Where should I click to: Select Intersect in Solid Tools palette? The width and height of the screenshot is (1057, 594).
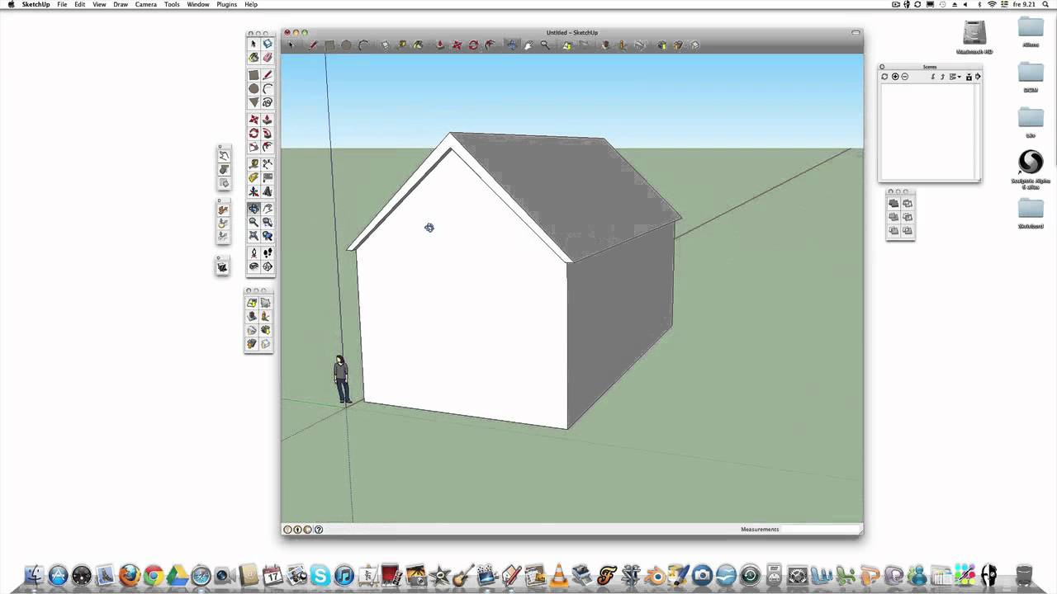pyautogui.click(x=908, y=203)
